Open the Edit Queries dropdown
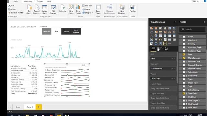Screen dimensions: 207x116 click(53, 12)
